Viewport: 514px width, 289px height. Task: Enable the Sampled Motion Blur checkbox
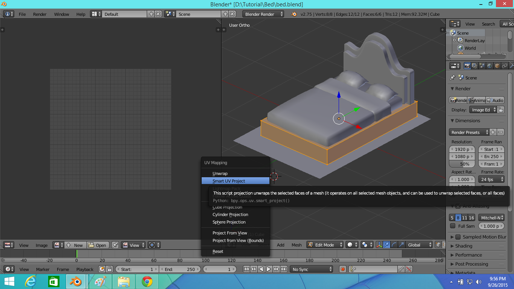pos(458,237)
